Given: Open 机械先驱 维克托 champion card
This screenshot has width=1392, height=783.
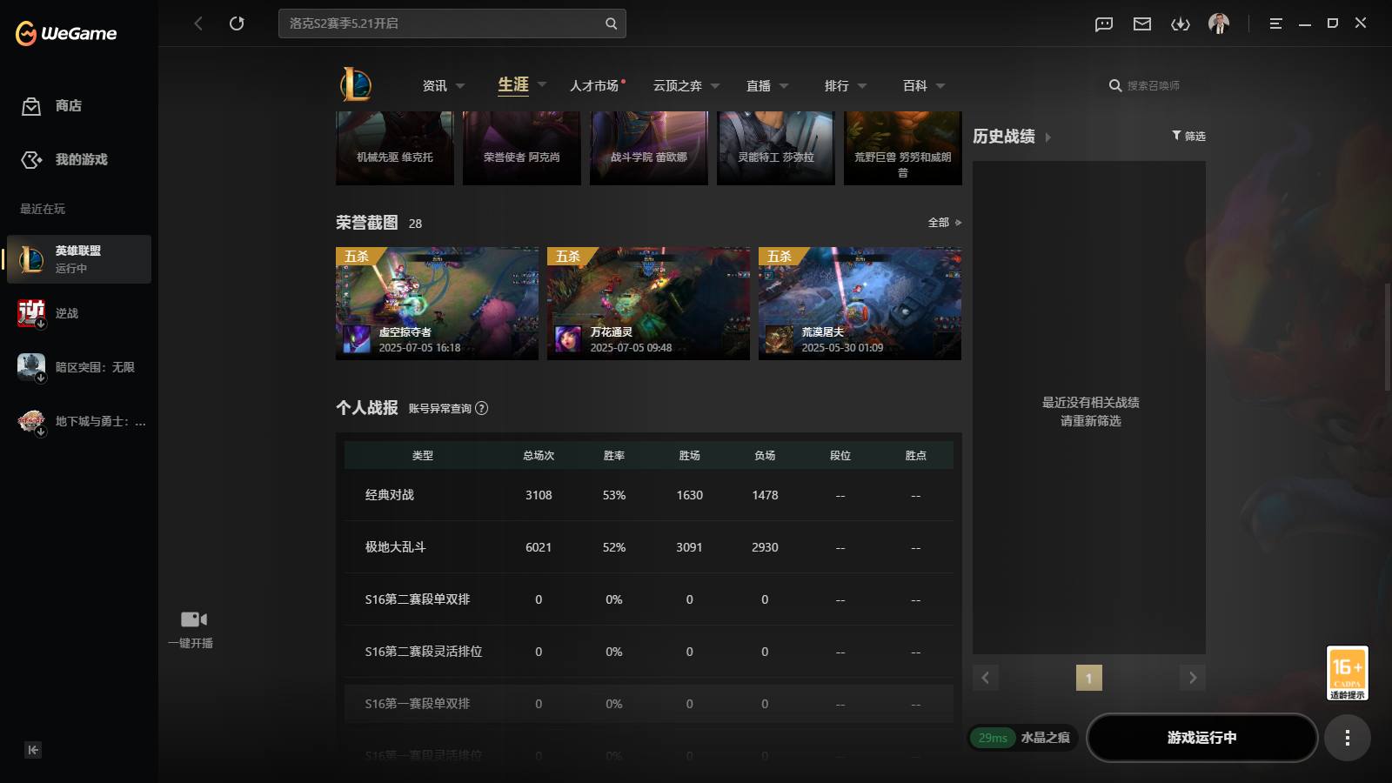Looking at the screenshot, I should [395, 148].
